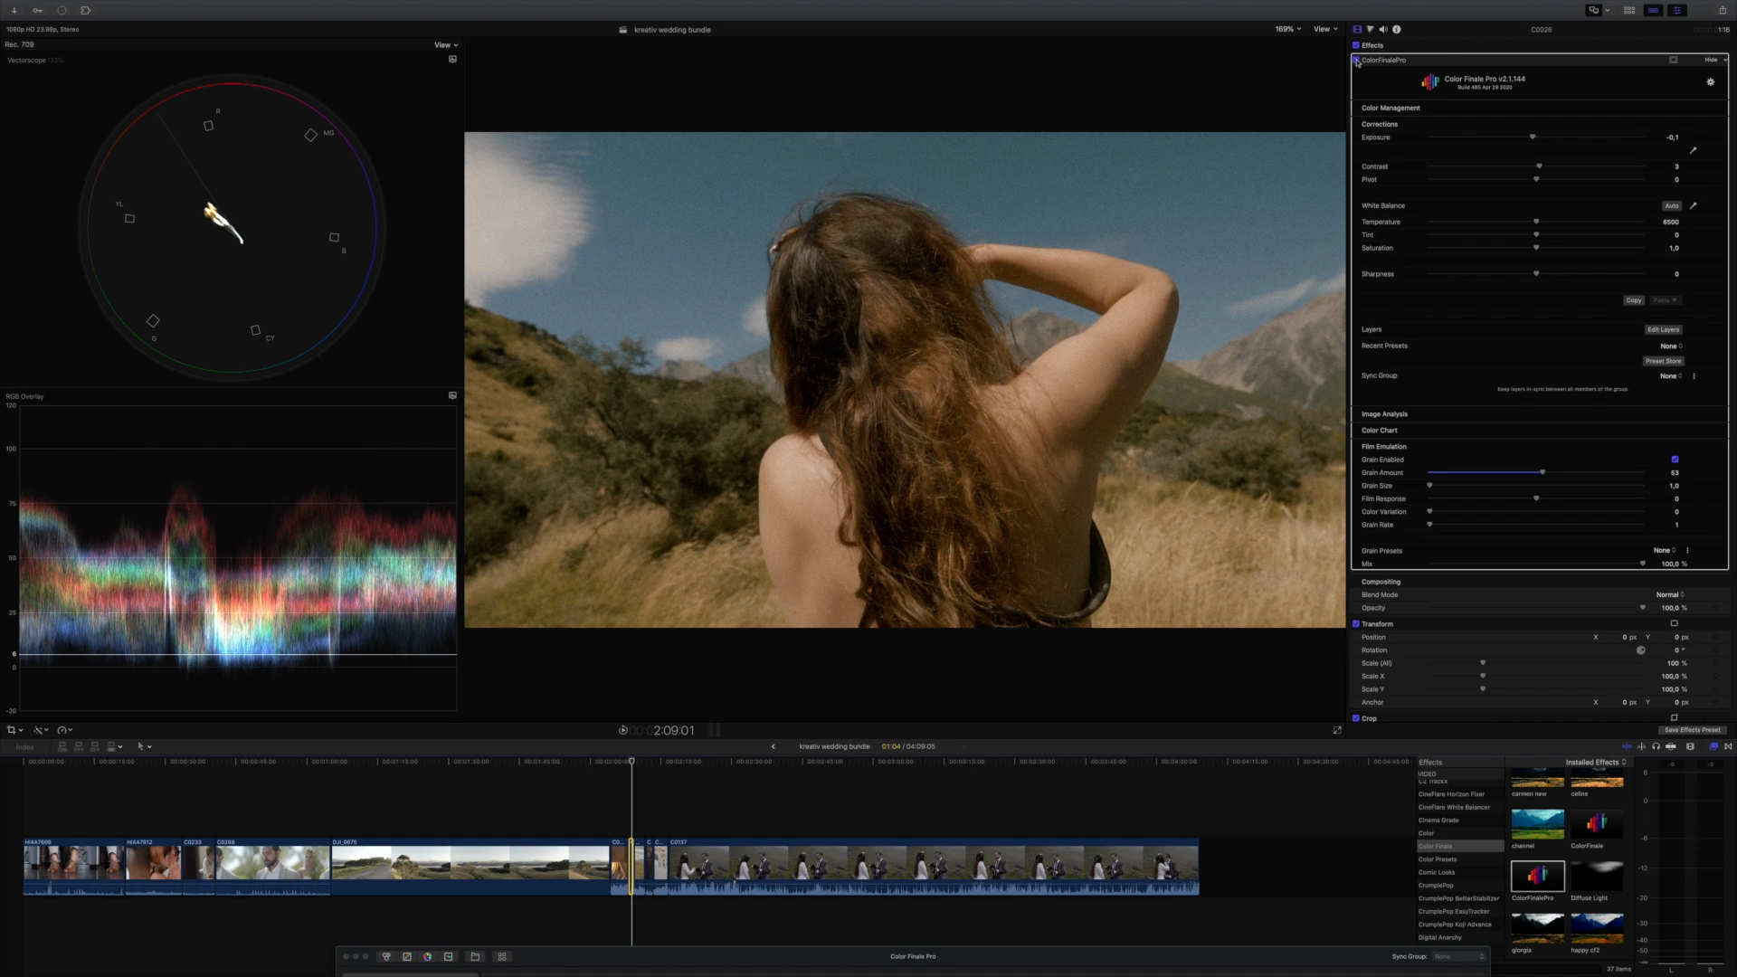Open the viewer 169% zoom dropdown
Image resolution: width=1737 pixels, height=977 pixels.
coord(1288,29)
